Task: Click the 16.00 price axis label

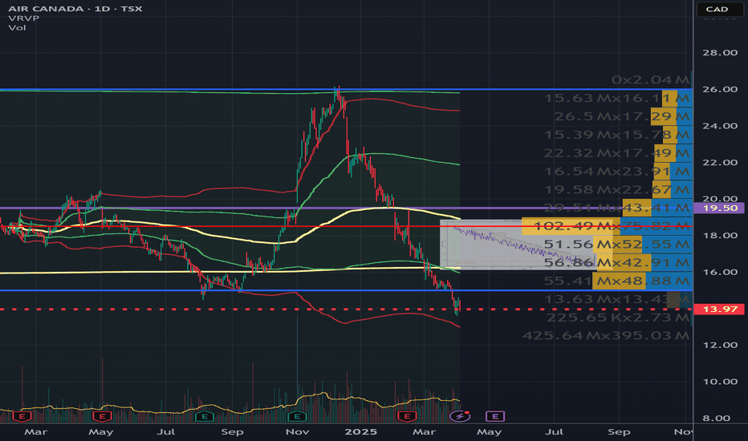Action: point(720,272)
